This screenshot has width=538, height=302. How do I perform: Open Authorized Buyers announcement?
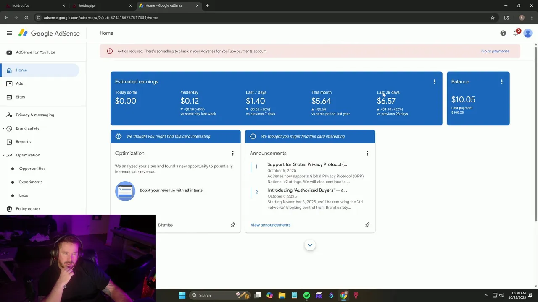(x=307, y=190)
